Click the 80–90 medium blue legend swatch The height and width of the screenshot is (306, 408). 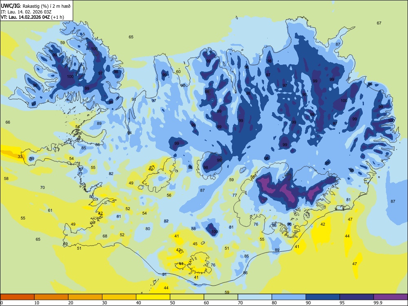pos(289,297)
